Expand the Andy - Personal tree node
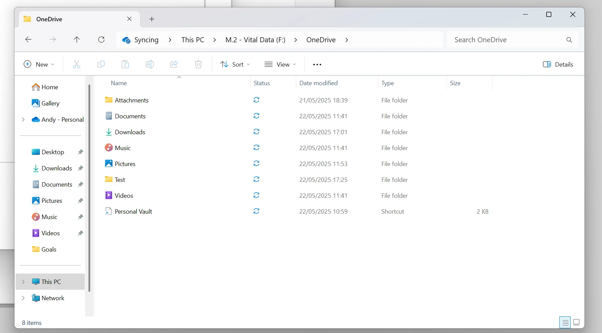This screenshot has width=602, height=333. click(x=23, y=119)
